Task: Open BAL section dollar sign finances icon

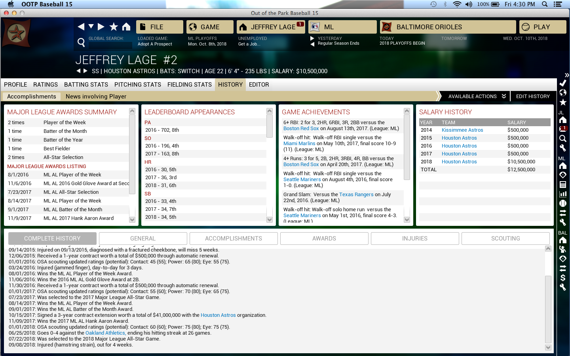Action: [x=562, y=278]
